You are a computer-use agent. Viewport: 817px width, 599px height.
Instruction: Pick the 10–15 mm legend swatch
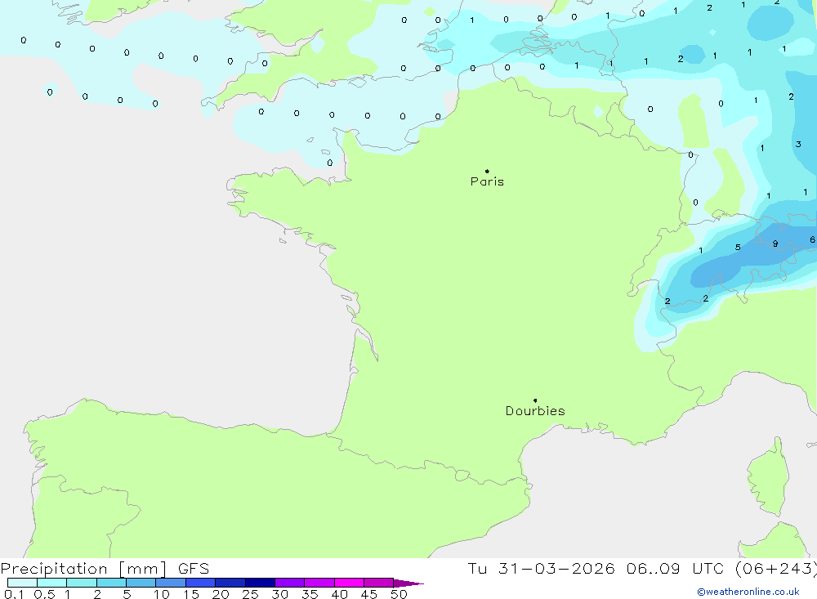171,583
